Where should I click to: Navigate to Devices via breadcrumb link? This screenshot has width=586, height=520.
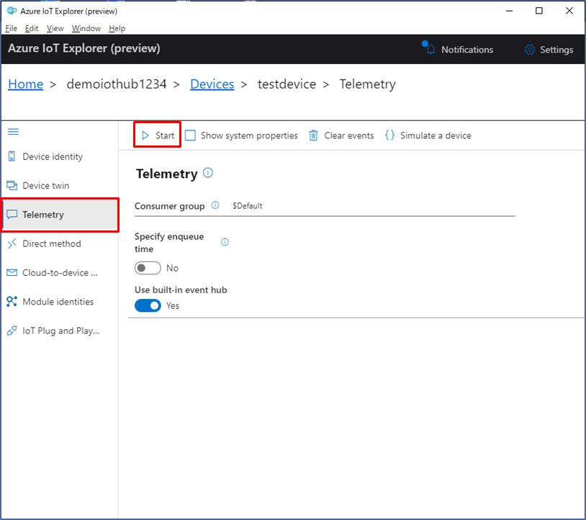212,84
